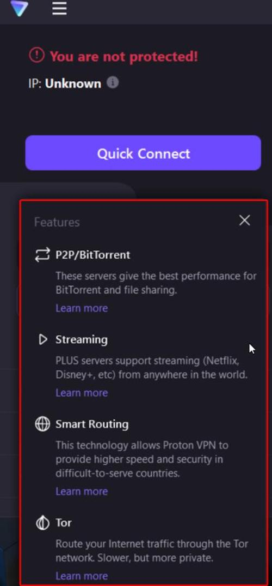Image resolution: width=272 pixels, height=586 pixels.
Task: Click the Unknown IP address text
Action: tap(73, 83)
